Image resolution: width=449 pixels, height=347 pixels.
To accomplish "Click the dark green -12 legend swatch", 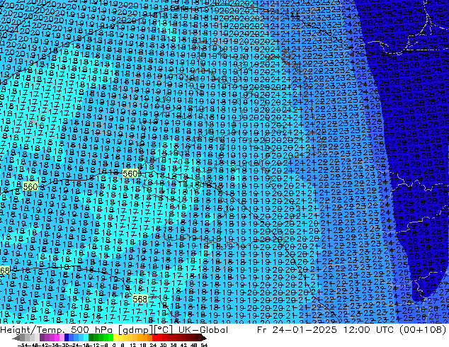I will click(x=91, y=338).
